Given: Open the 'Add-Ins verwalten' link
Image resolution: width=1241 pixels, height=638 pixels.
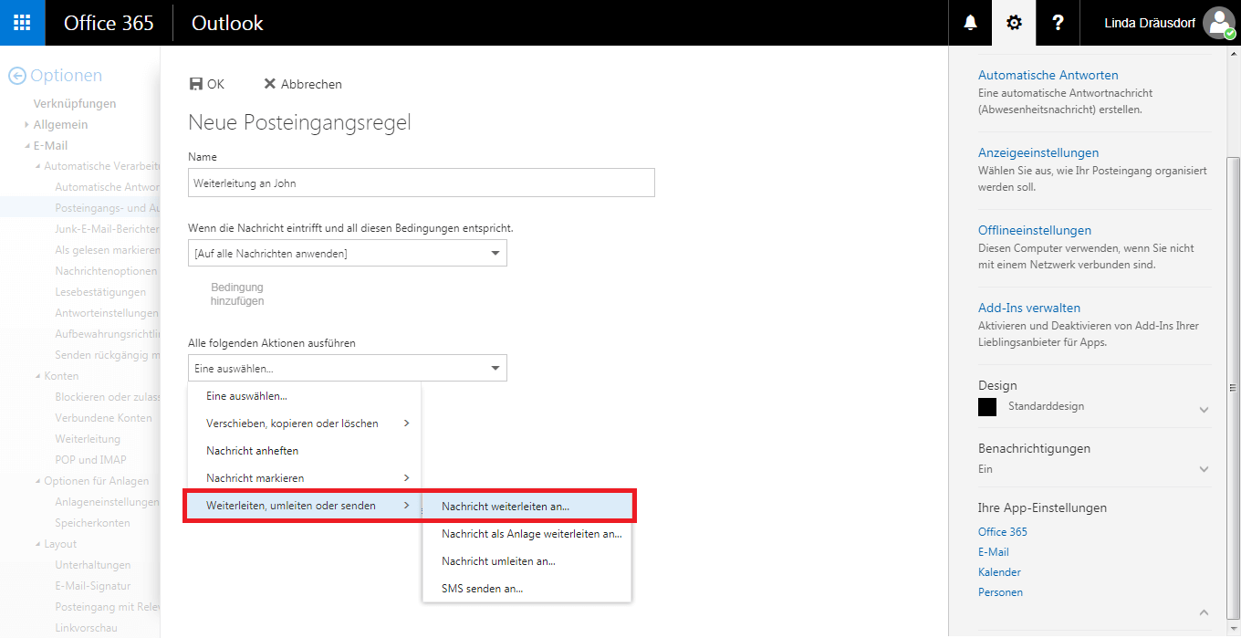Looking at the screenshot, I should 1029,308.
